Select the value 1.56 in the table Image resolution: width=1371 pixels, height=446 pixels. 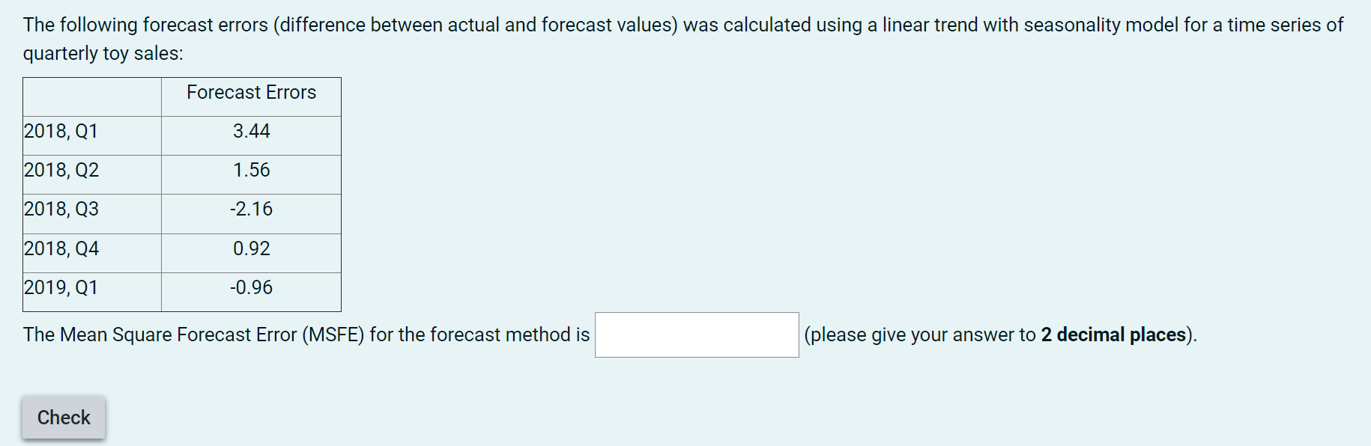pyautogui.click(x=251, y=170)
